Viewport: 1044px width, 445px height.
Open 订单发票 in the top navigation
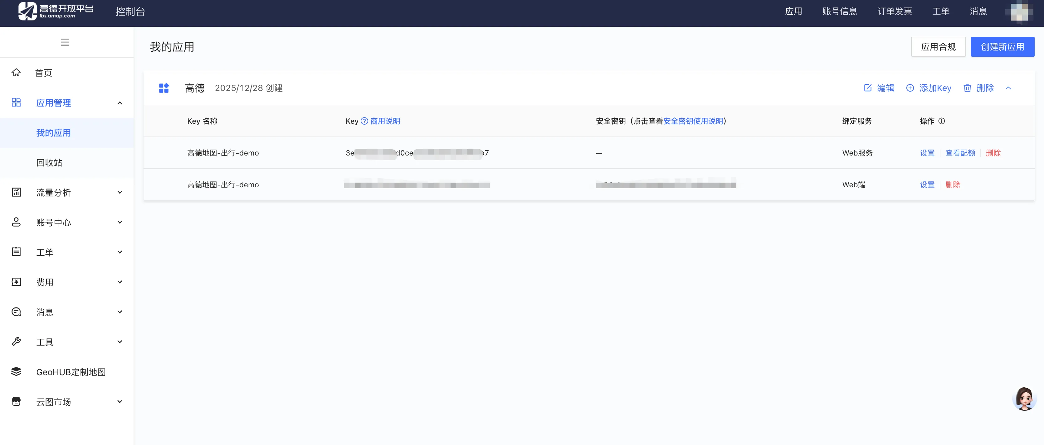(895, 11)
